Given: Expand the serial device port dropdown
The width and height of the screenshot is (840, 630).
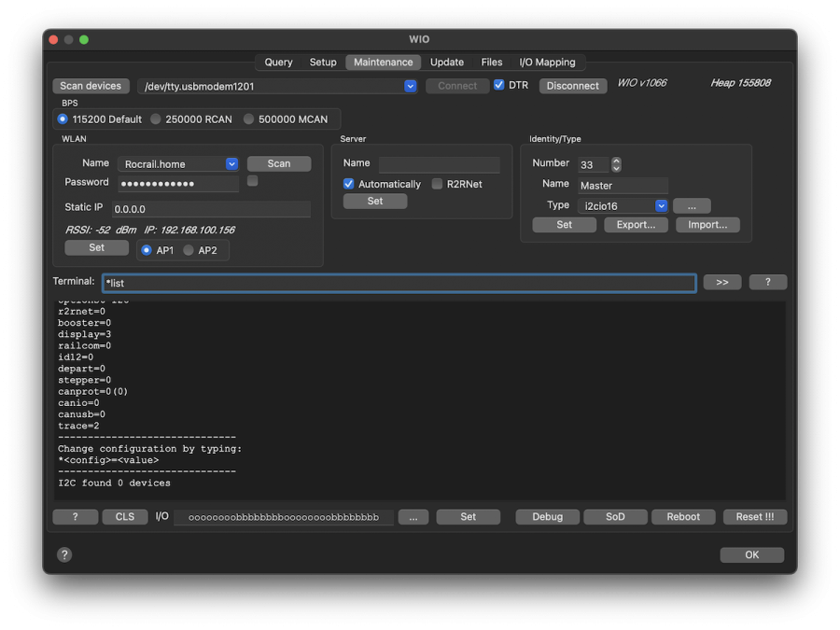Looking at the screenshot, I should pos(410,86).
